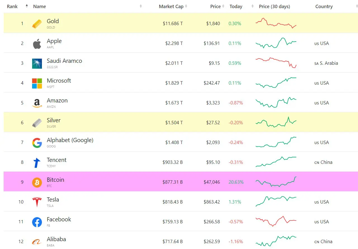Click Tesla's 30-day price chart
This screenshot has height=249, width=358.
[276, 201]
